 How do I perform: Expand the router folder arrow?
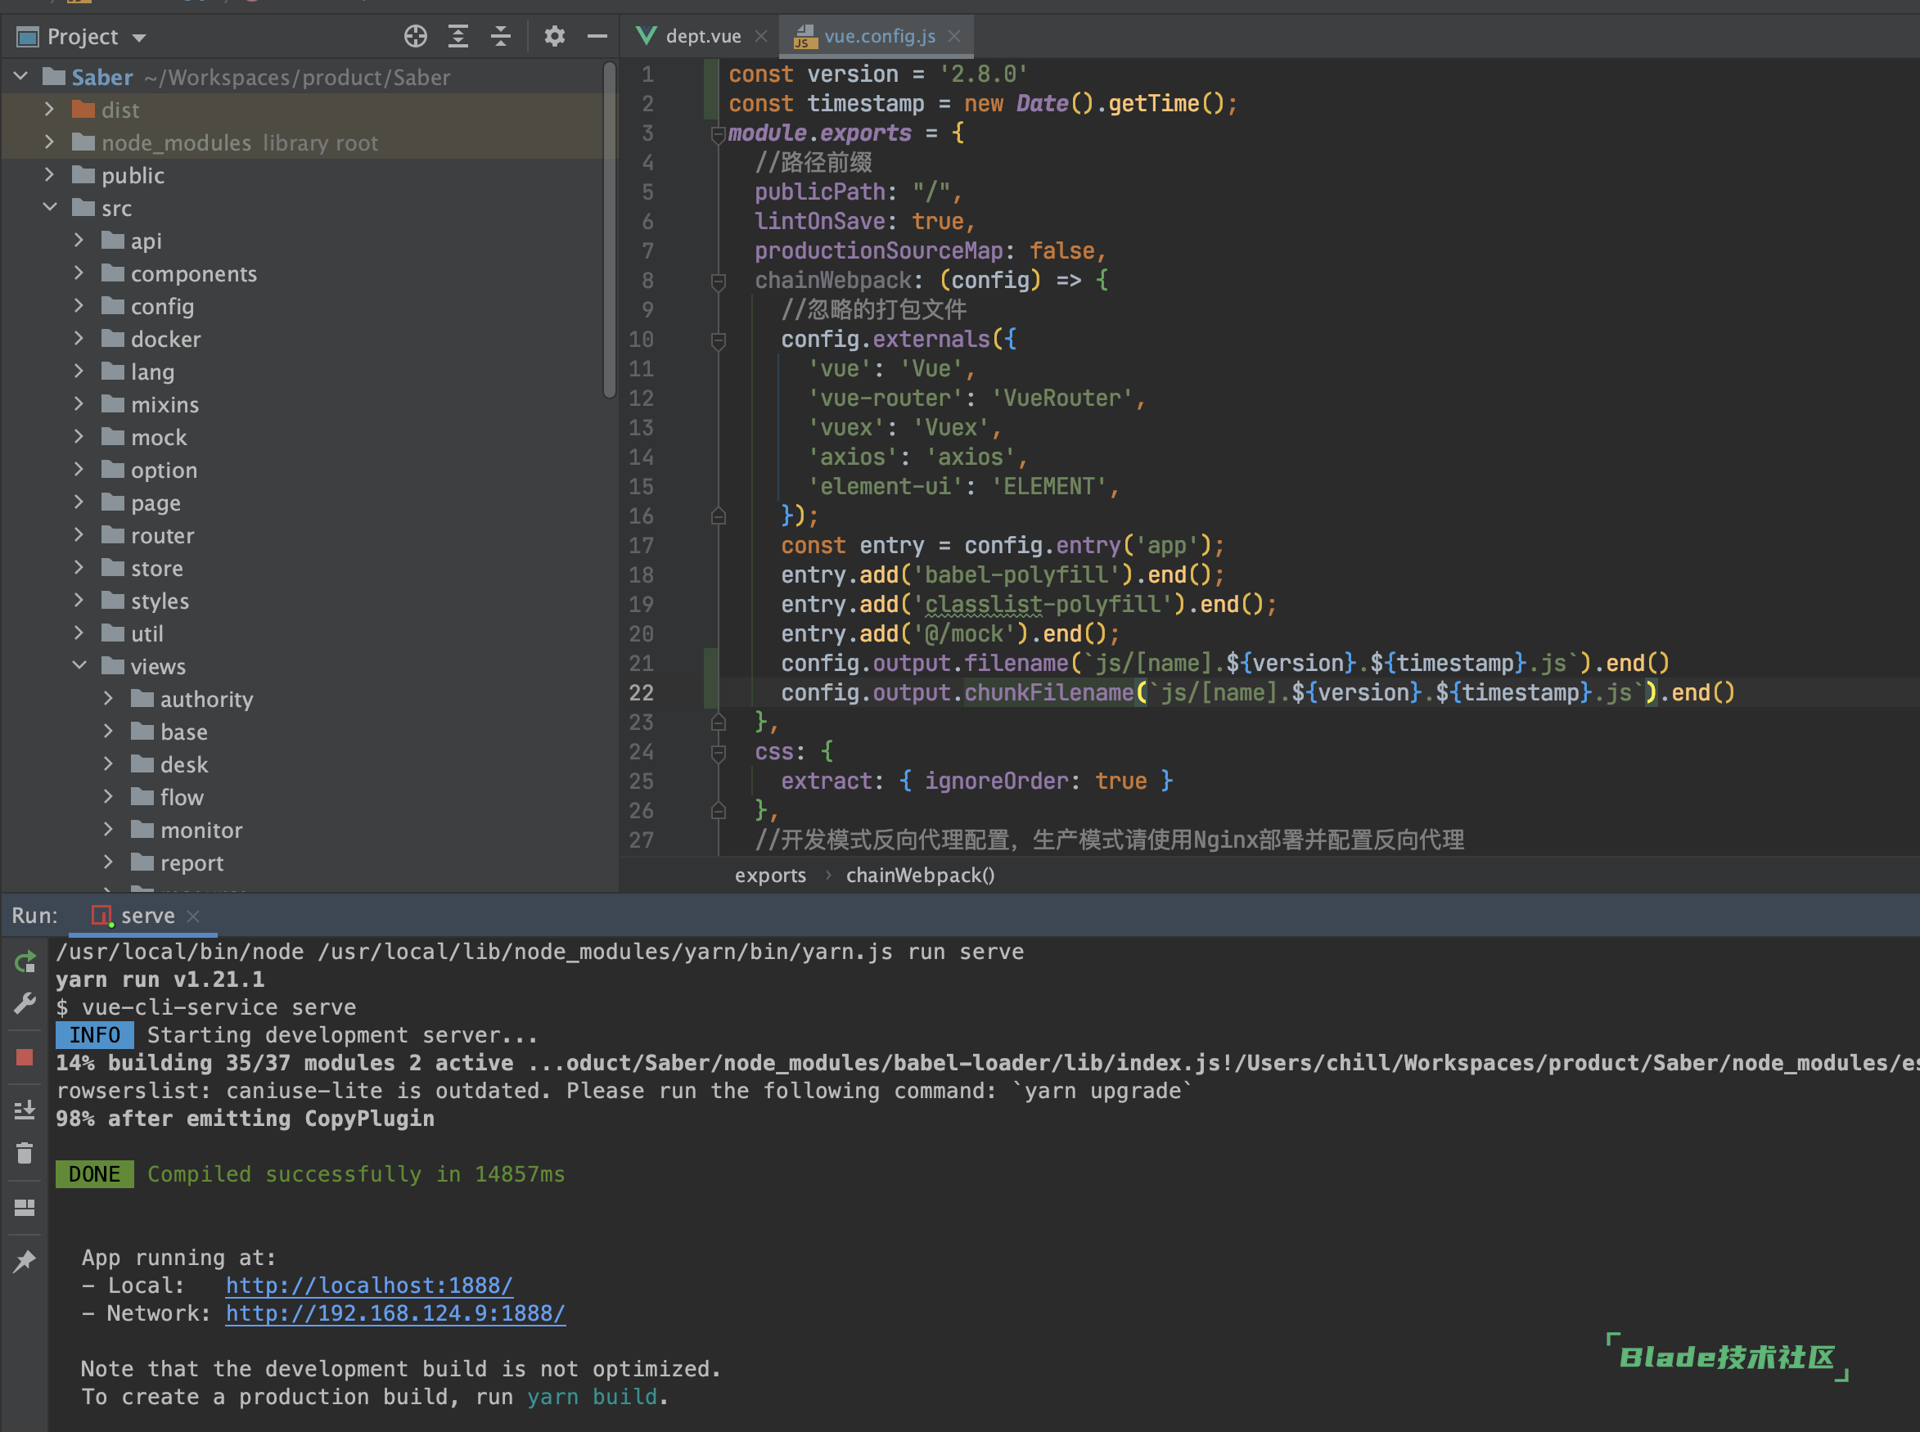pyautogui.click(x=79, y=535)
